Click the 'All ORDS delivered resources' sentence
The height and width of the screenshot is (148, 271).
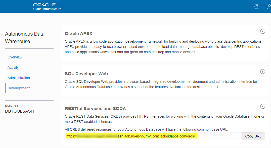click(x=146, y=129)
